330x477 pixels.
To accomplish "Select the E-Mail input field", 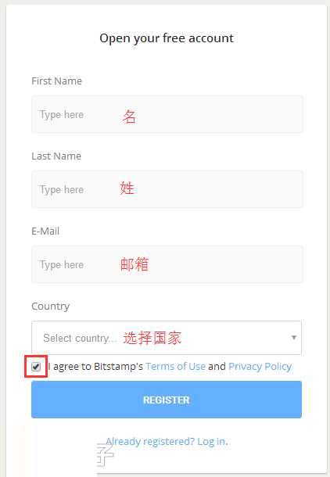I will pos(167,264).
